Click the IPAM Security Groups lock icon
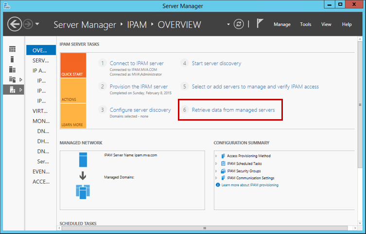This screenshot has height=234, width=366. click(x=223, y=171)
